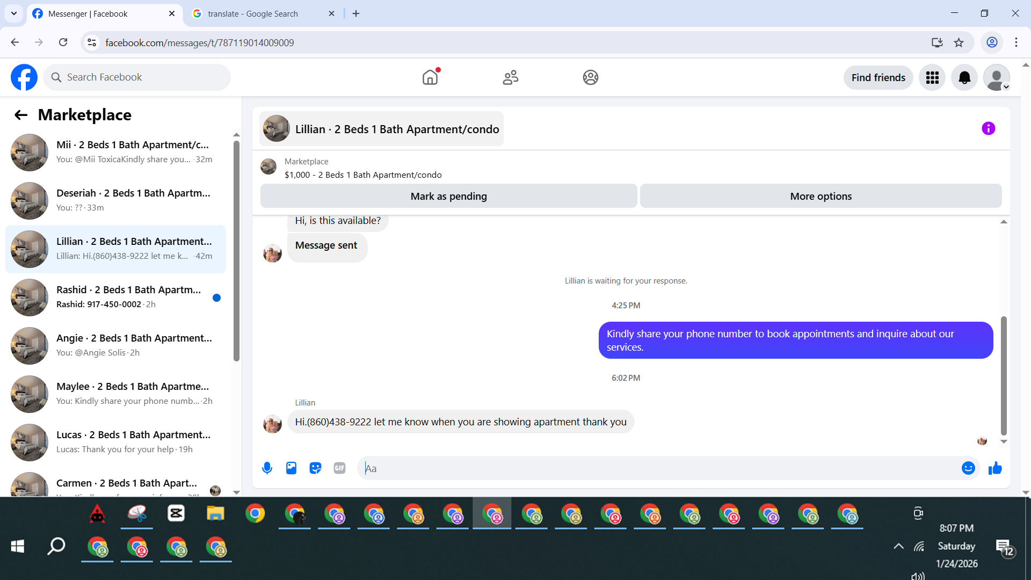Click the chat messages vertical scrollbar

coord(1003,376)
